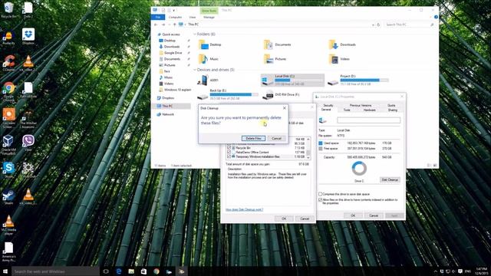
Task: Select the Desktop folder icon in This PC
Action: 203,44
